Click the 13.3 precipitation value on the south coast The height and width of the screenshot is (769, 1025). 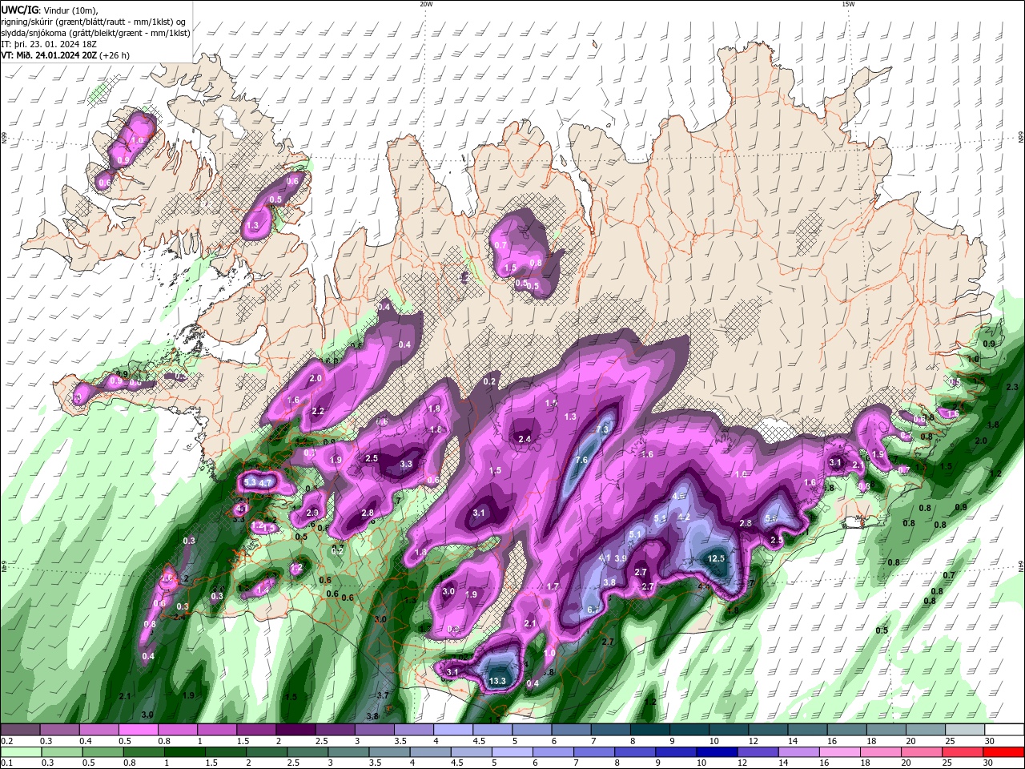tap(497, 681)
